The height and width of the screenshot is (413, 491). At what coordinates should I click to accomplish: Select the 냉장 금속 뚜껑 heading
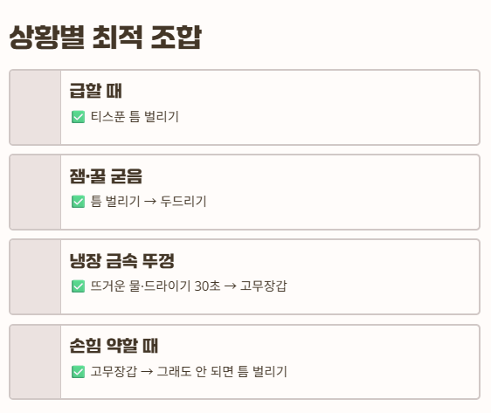(121, 260)
